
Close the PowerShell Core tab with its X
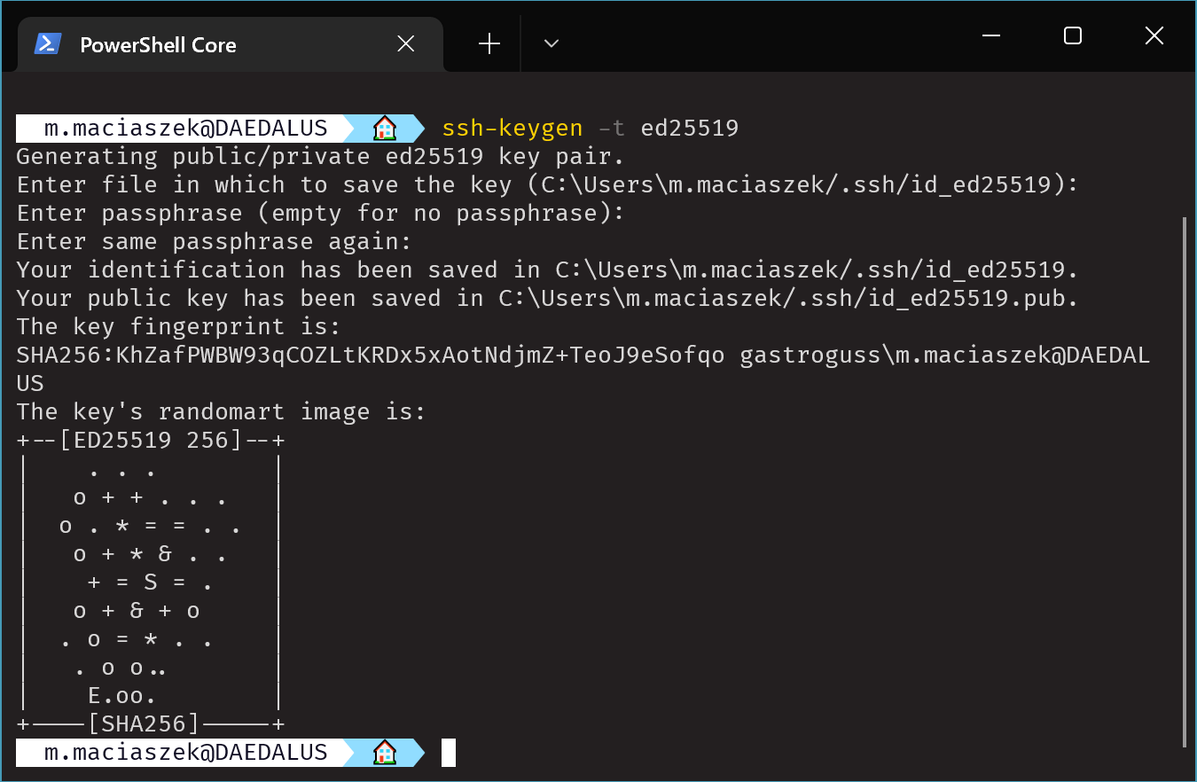tap(405, 43)
